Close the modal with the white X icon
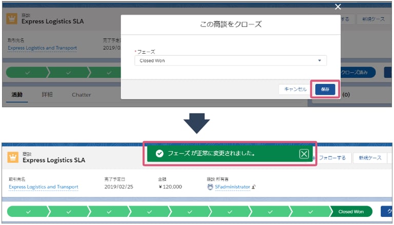The width and height of the screenshot is (394, 225). 338,7
